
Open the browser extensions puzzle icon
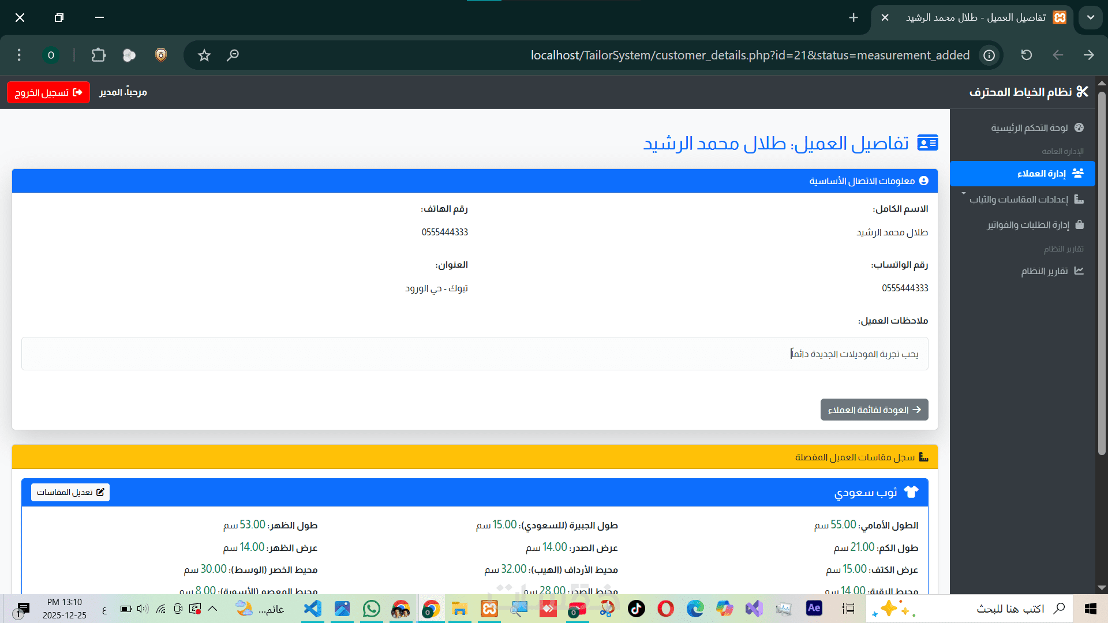coord(99,55)
